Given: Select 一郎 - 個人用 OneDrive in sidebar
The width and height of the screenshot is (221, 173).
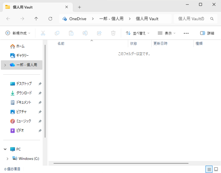Looking at the screenshot, I should (x=22, y=65).
